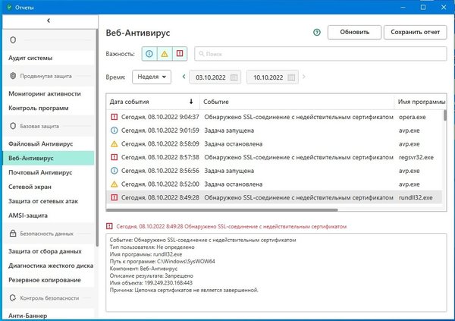Click opera.exe in the program name column
Image resolution: width=455 pixels, height=321 pixels.
pos(412,117)
